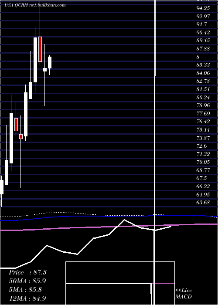Select the 12MA : 84.9 legend entry
This screenshot has height=305, width=218.
(x=27, y=298)
